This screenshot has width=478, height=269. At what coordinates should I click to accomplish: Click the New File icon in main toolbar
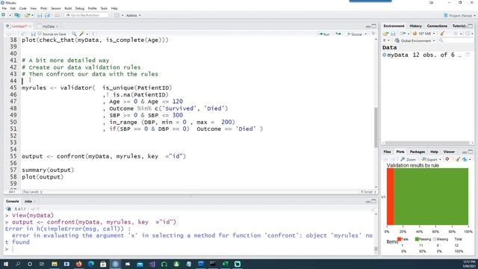point(3,15)
